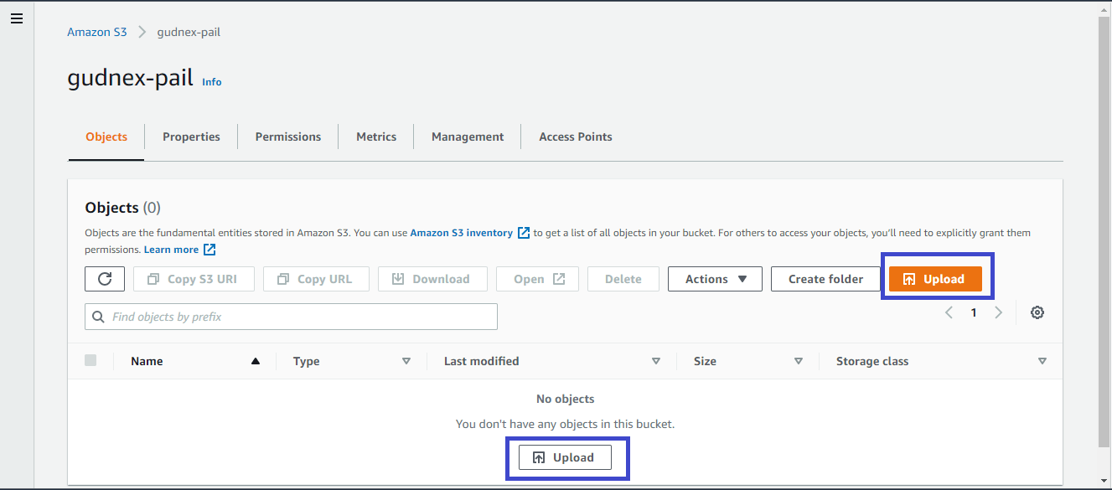The image size is (1112, 490).
Task: Click the vertical page scrollbar
Action: [x=1104, y=230]
